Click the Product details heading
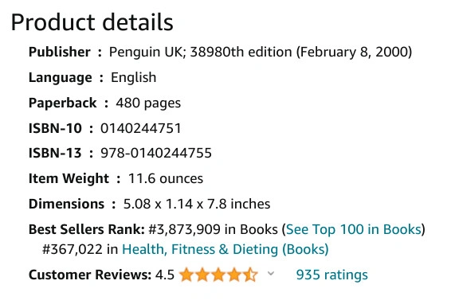Screen dimensions: 455x304 [x=92, y=22]
